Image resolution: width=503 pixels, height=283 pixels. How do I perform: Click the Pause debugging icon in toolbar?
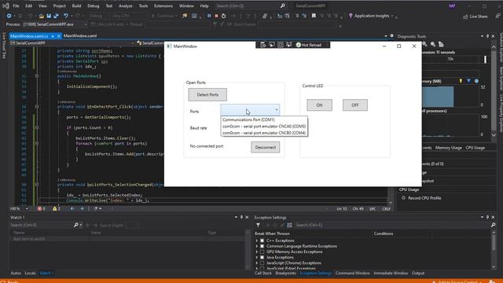click(209, 16)
